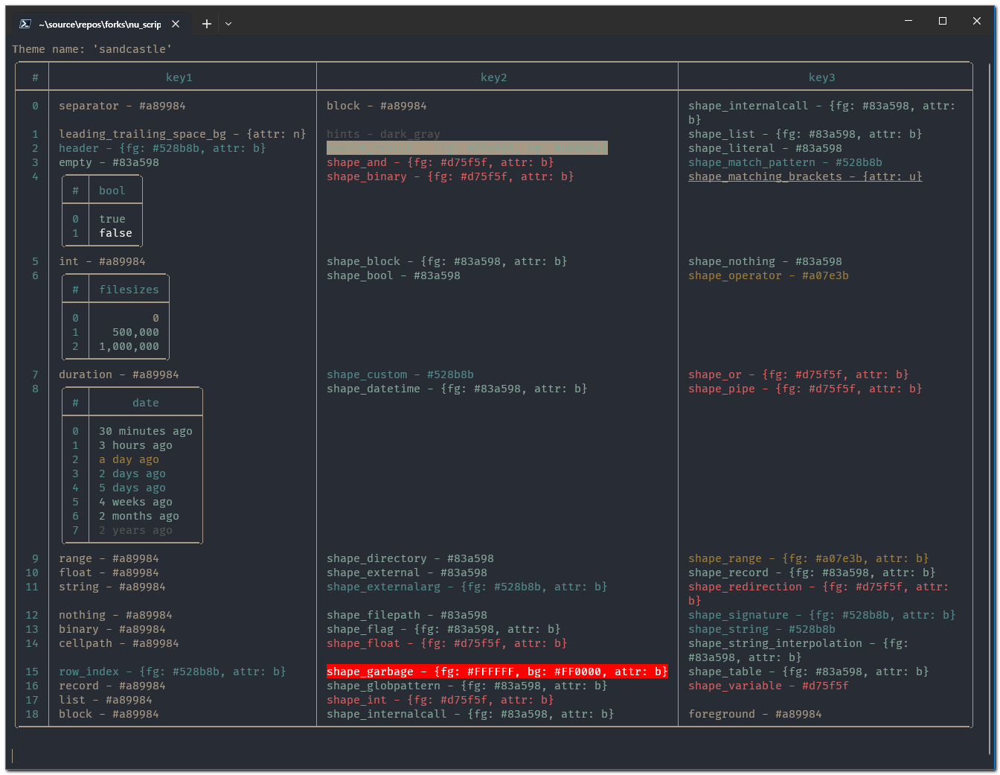Viewport: 1000px width, 775px height.
Task: Click the '500,000' filesize value
Action: point(136,332)
